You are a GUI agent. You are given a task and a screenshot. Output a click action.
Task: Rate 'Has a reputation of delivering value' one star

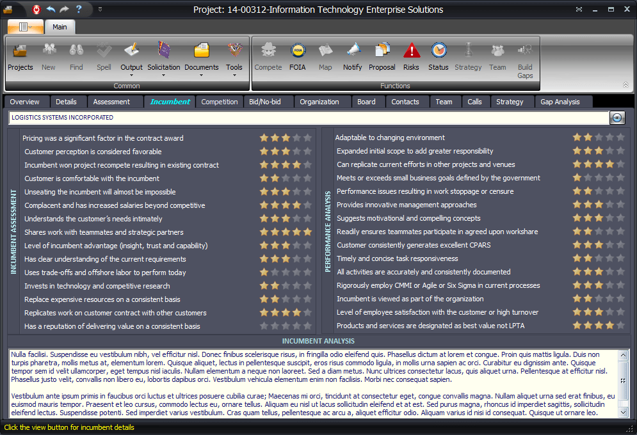[x=264, y=326]
